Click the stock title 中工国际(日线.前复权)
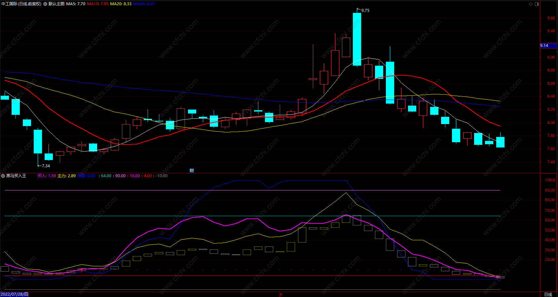This screenshot has height=297, width=558. (x=21, y=4)
